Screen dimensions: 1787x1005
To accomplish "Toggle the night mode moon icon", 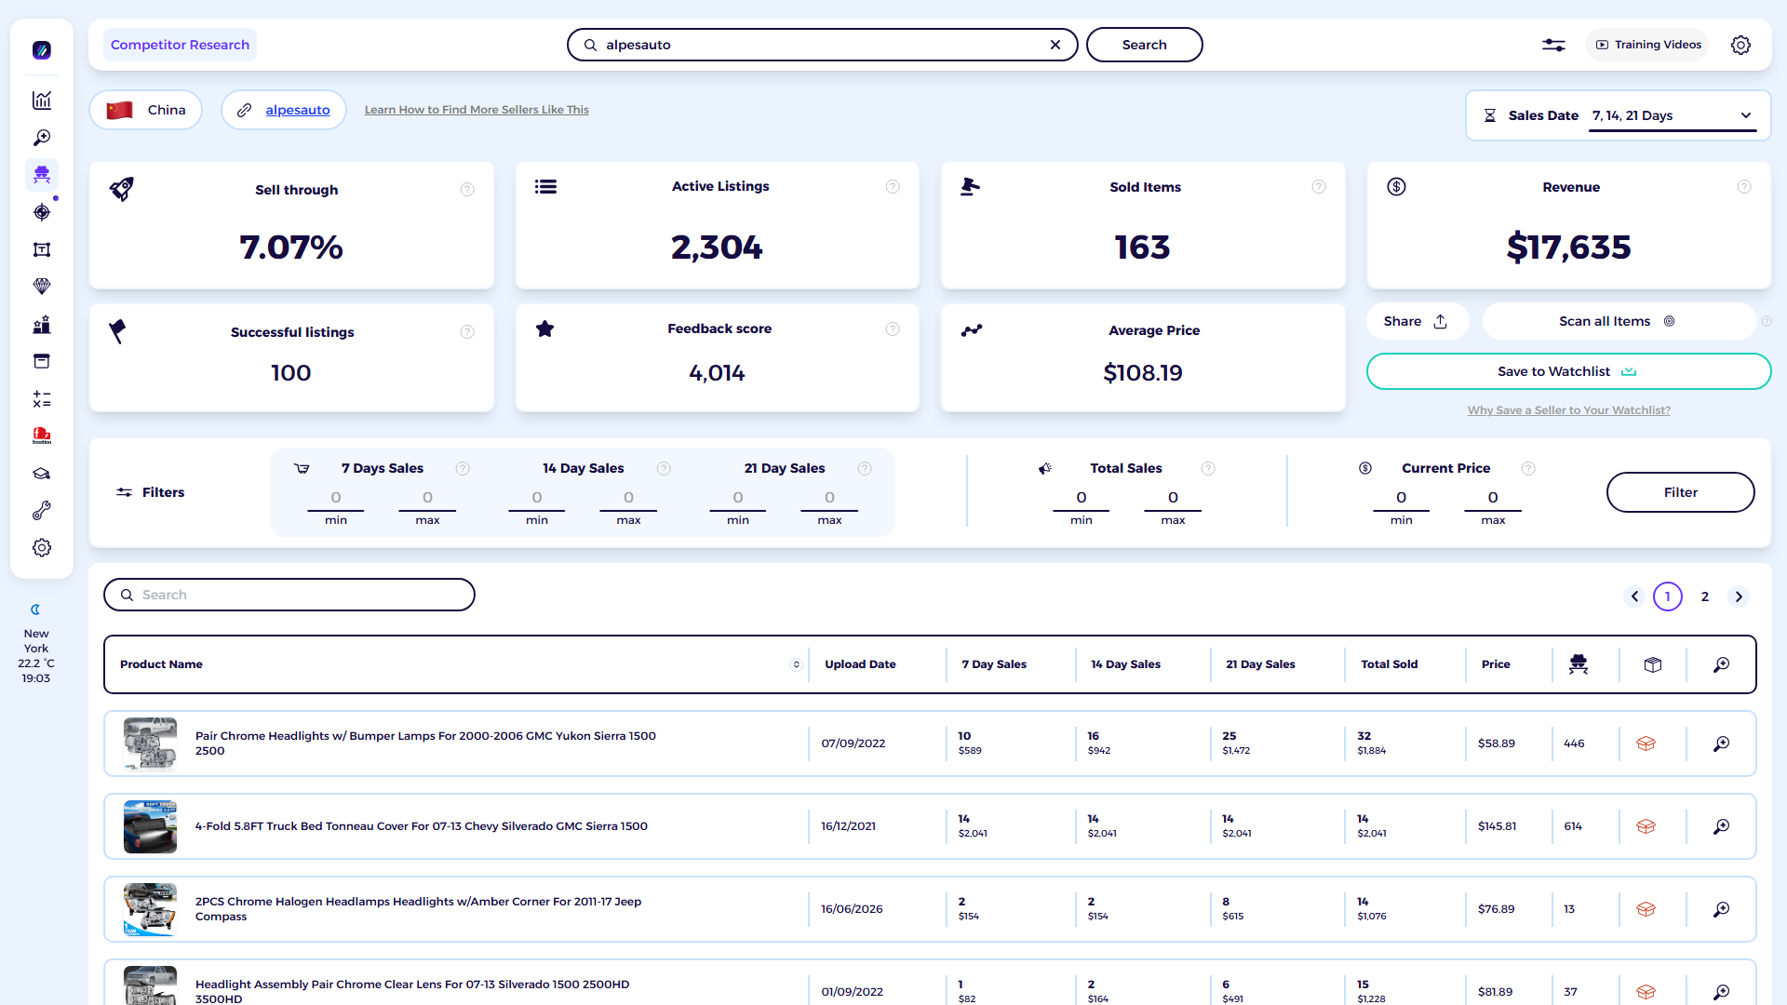I will [36, 610].
